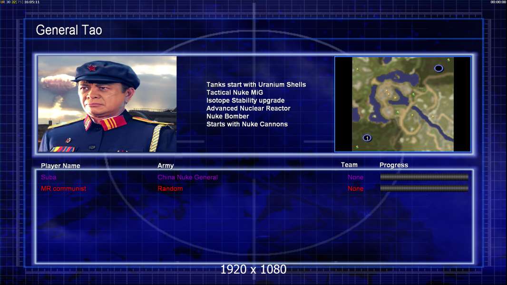
Task: Click Suba's team value None
Action: (355, 177)
